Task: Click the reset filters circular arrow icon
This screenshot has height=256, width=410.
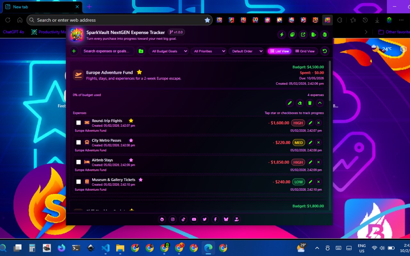Action: pos(324,51)
